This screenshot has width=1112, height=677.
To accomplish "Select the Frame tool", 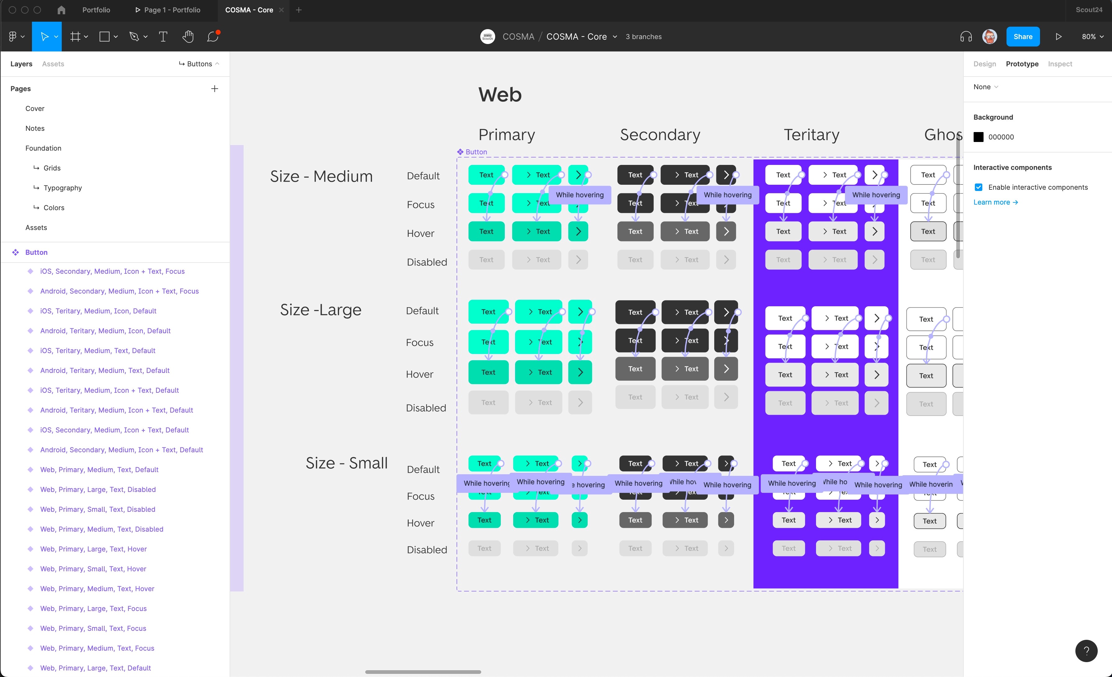I will pos(75,37).
